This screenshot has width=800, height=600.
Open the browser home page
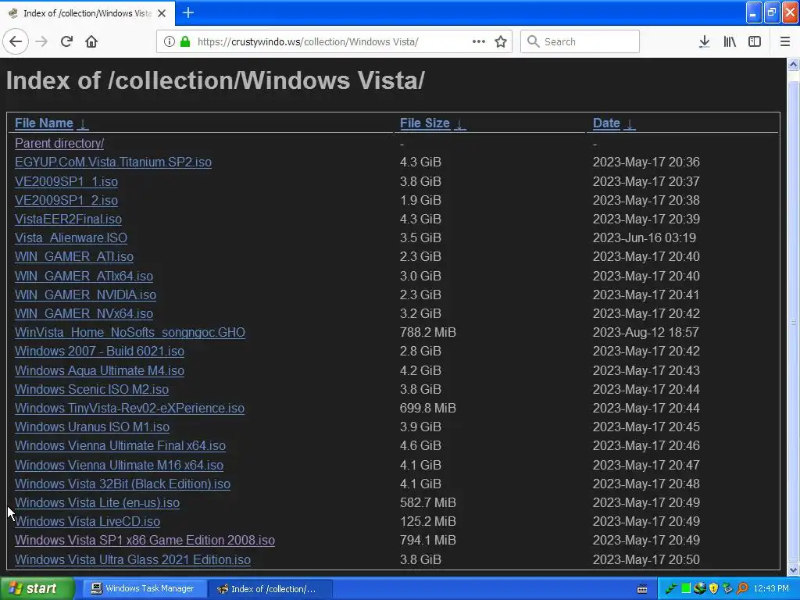[x=91, y=42]
